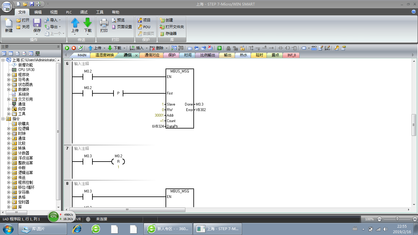
Task: Click the ribbon's large blue 上传 upload arrow
Action: (75, 23)
